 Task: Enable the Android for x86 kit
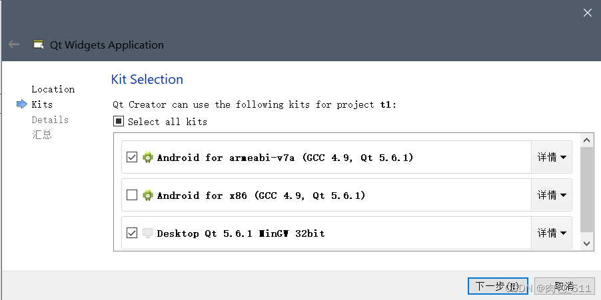(132, 196)
